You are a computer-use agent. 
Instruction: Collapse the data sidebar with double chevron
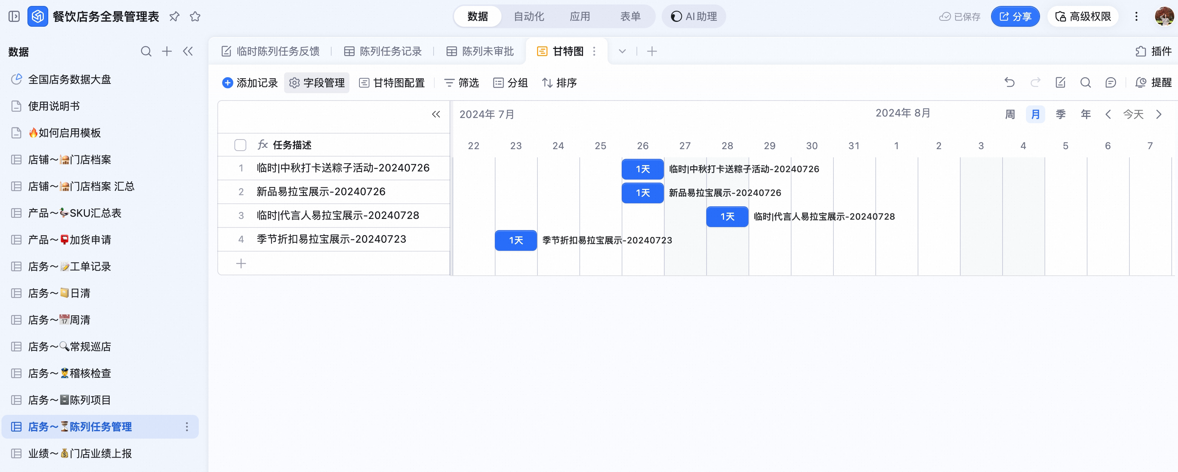(188, 51)
